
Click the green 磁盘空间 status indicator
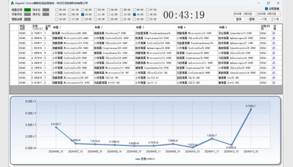[x=27, y=9]
